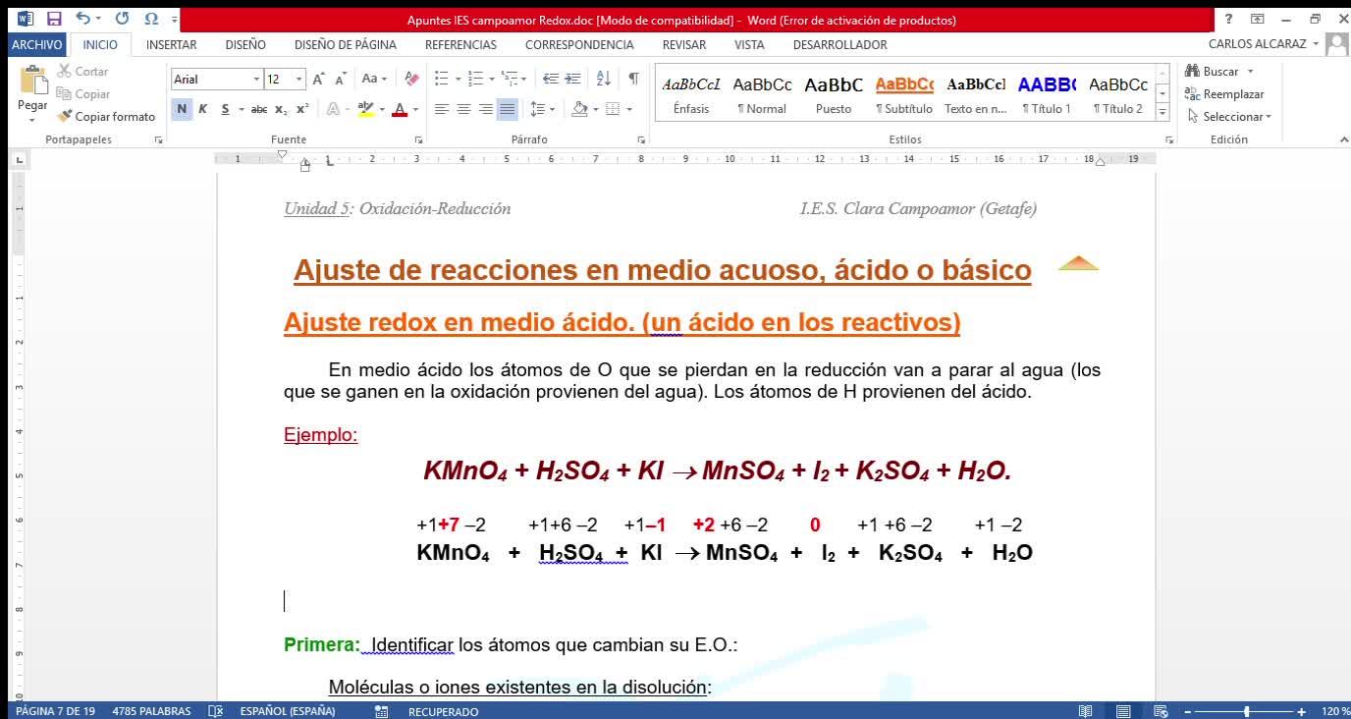This screenshot has height=719, width=1351.
Task: Save the document with the disk icon
Action: click(x=54, y=19)
